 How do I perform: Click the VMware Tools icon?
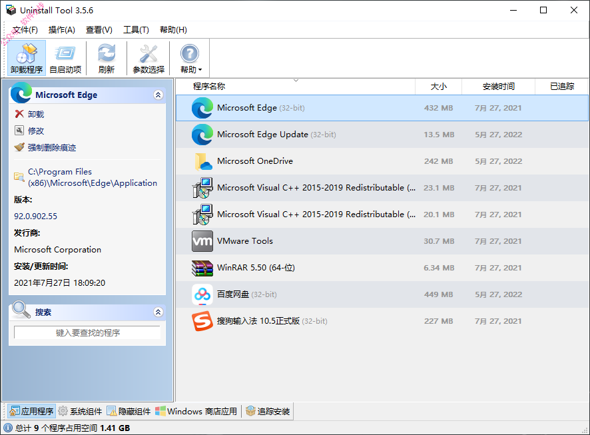(202, 241)
